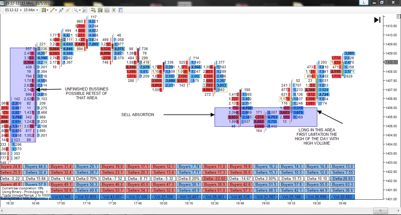Click the Delta:15.84 cell
The image size is (401, 215).
[35, 178]
